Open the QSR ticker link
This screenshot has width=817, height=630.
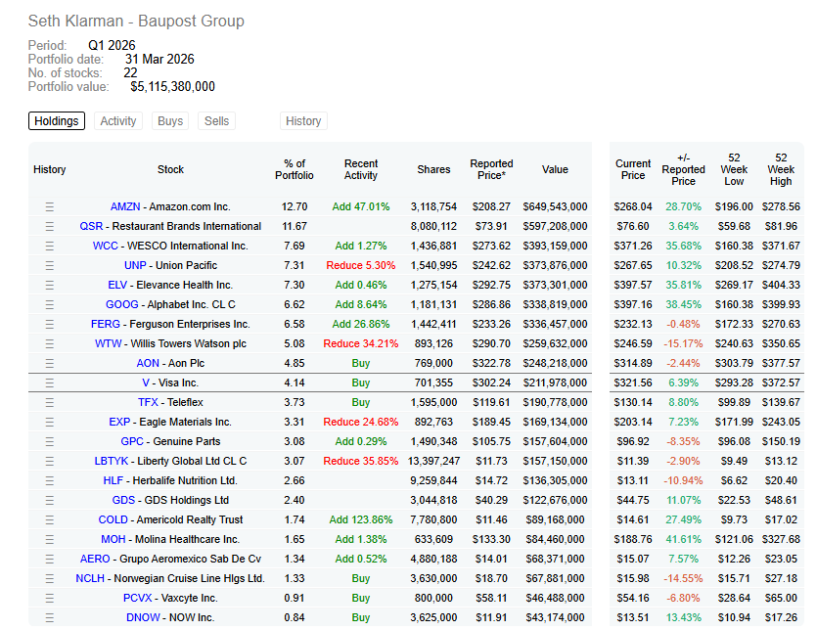coord(91,226)
